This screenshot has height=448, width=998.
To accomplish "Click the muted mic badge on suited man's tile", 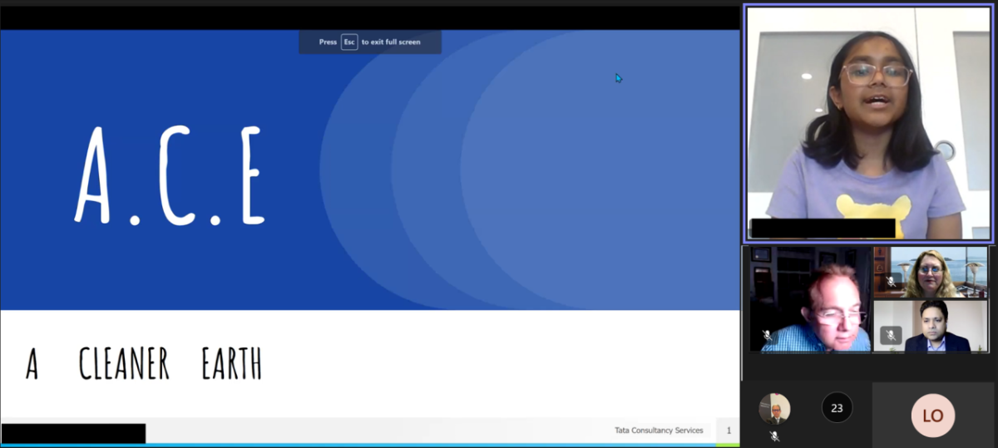I will pyautogui.click(x=891, y=335).
